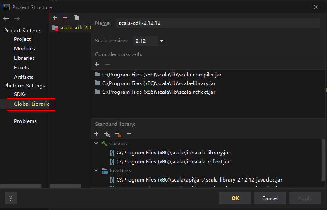Remove selected Standard library entry
Viewport: 327px width, 210px height.
[129, 134]
